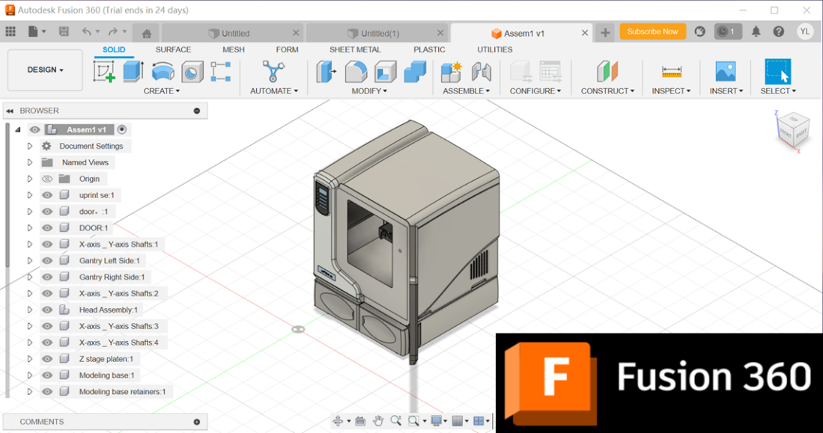The height and width of the screenshot is (433, 823).
Task: Select the Fillet tool
Action: pyautogui.click(x=356, y=71)
